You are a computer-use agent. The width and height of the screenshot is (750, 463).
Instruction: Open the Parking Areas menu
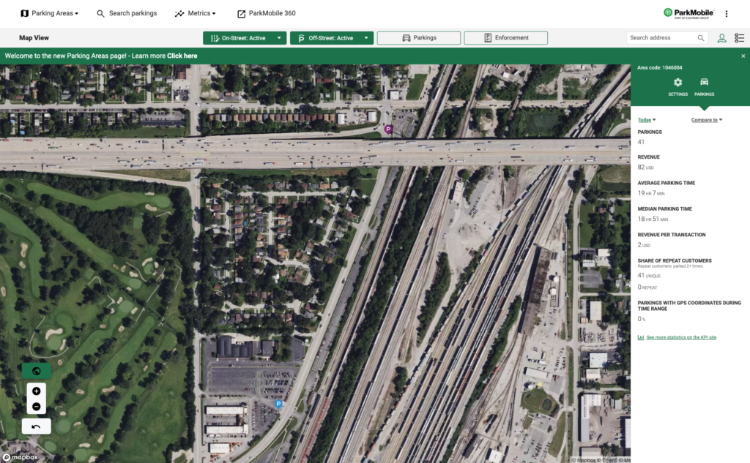50,12
